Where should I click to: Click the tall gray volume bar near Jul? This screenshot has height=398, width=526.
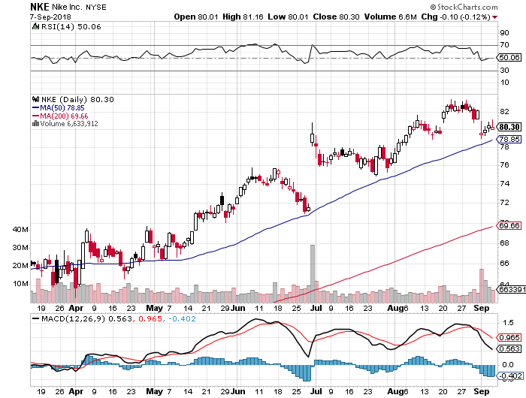pos(313,273)
